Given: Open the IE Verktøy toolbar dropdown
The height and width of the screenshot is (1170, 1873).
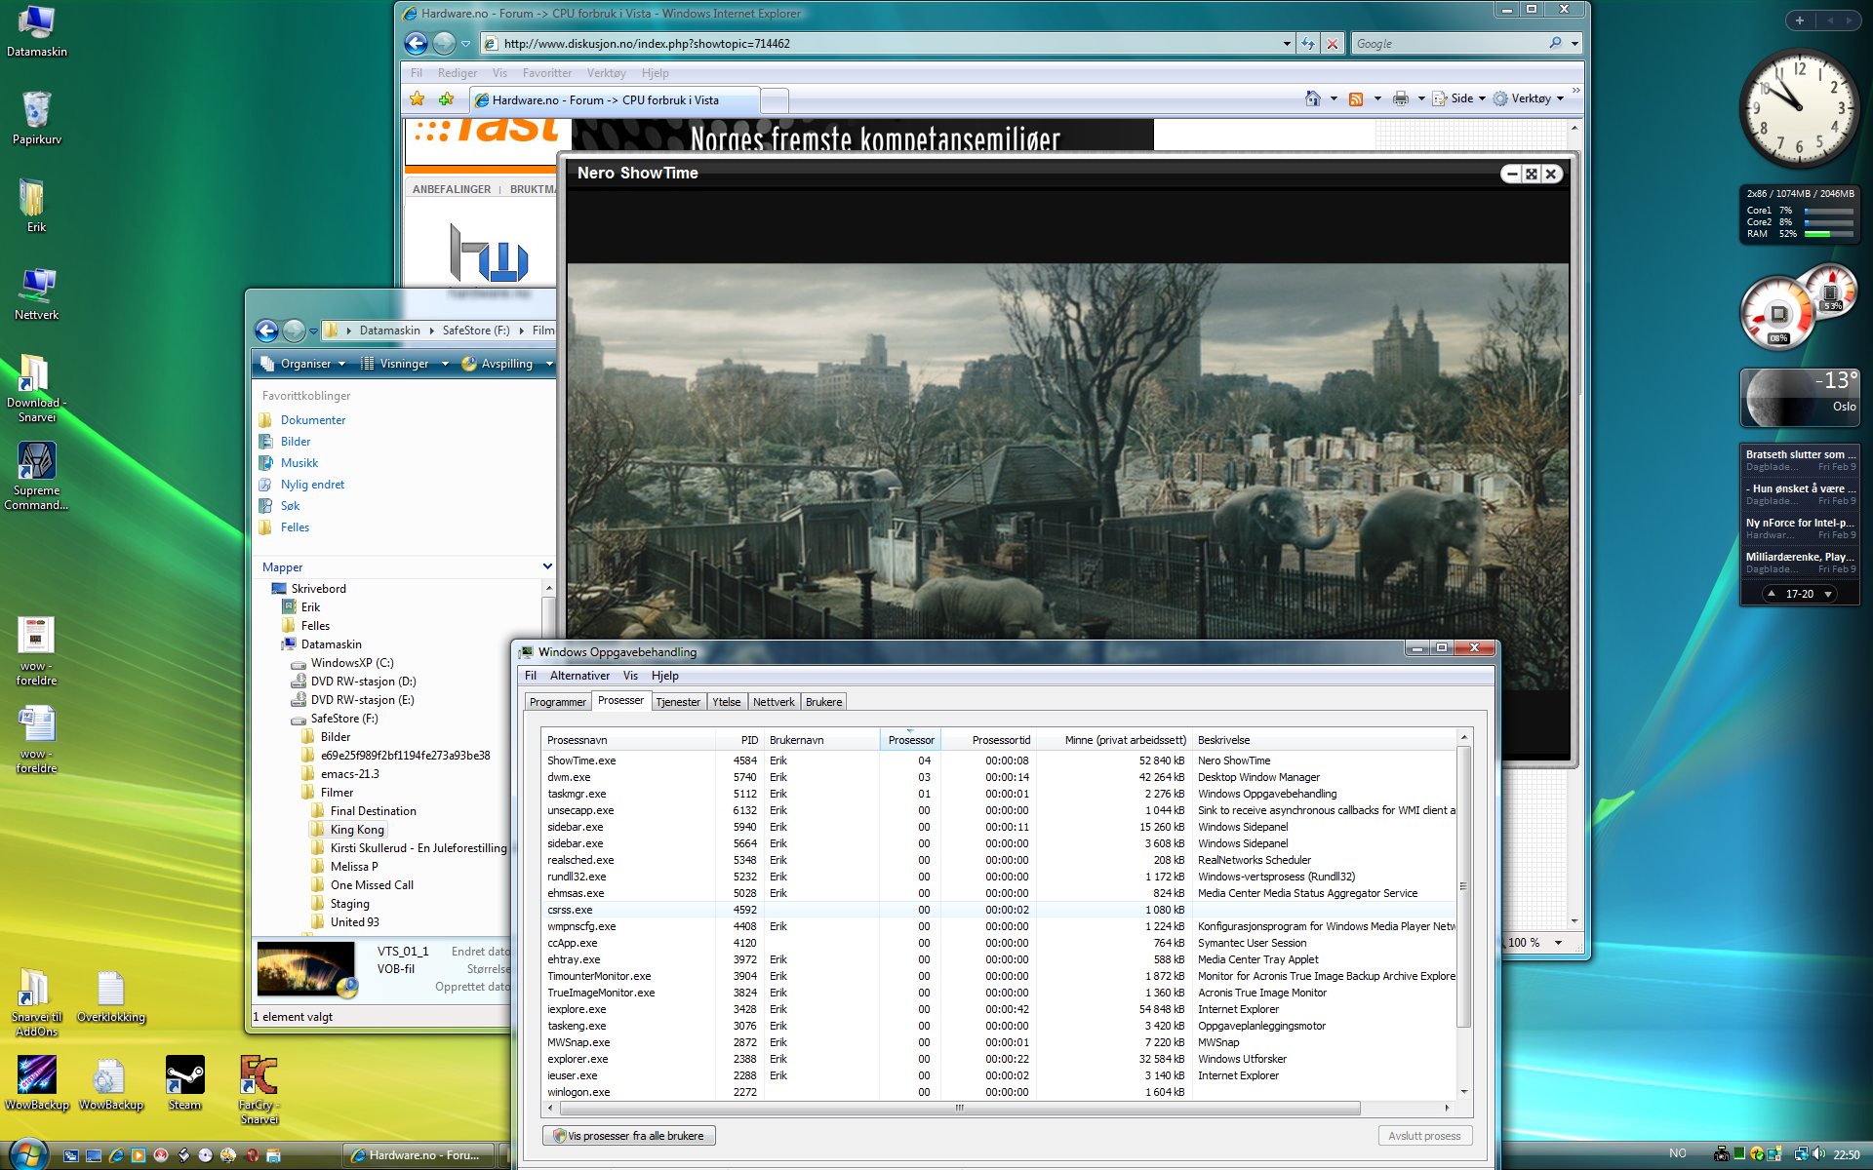Looking at the screenshot, I should click(1529, 98).
